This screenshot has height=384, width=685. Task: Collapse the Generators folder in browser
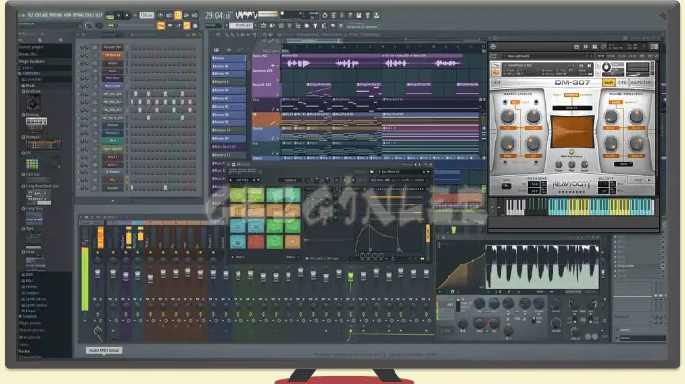pos(29,73)
